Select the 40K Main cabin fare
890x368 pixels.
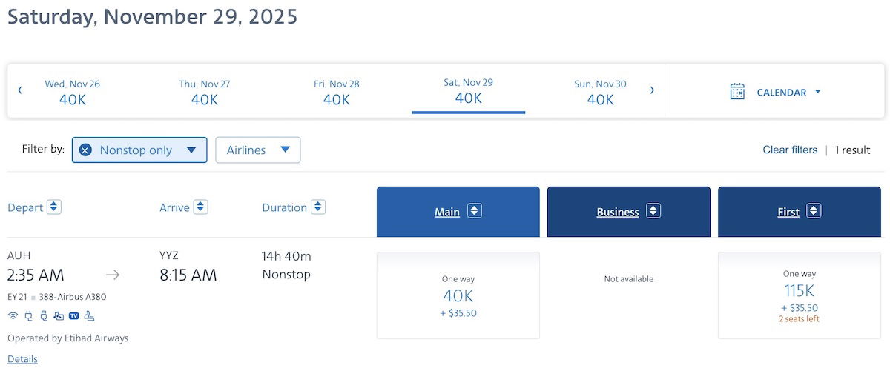coord(458,295)
